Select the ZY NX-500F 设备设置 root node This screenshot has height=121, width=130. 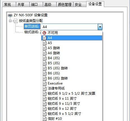pyautogui.click(x=31, y=15)
